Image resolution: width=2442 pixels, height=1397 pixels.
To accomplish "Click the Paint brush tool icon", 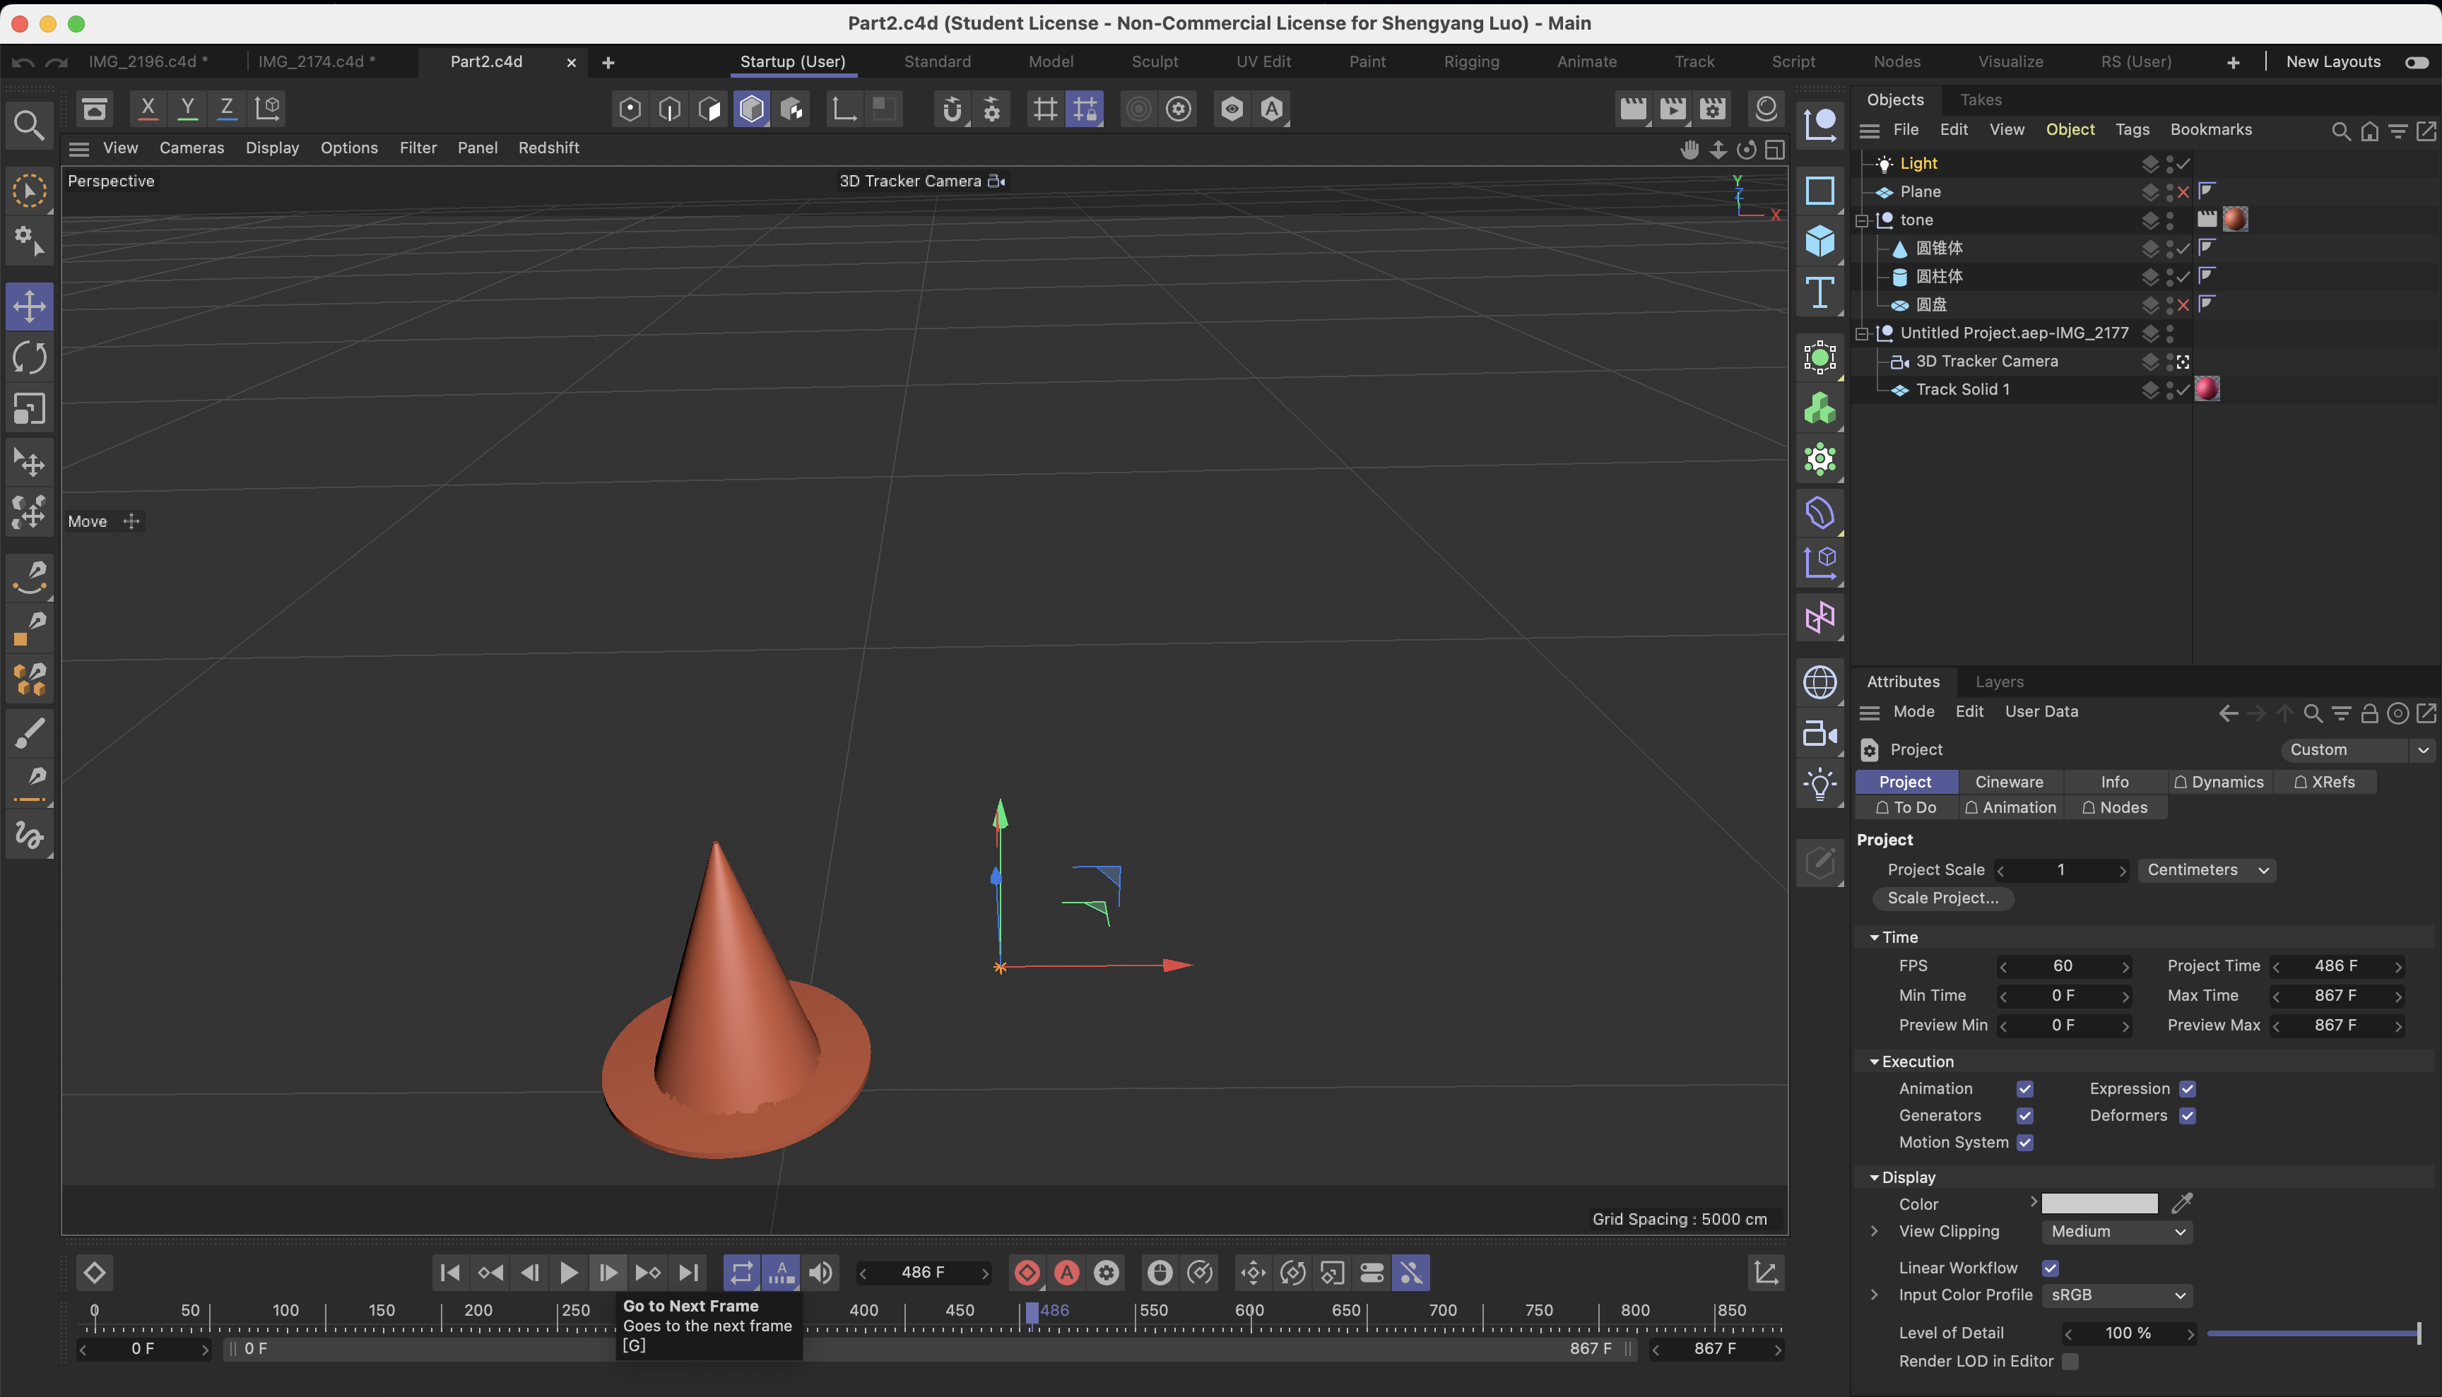I will (x=30, y=733).
